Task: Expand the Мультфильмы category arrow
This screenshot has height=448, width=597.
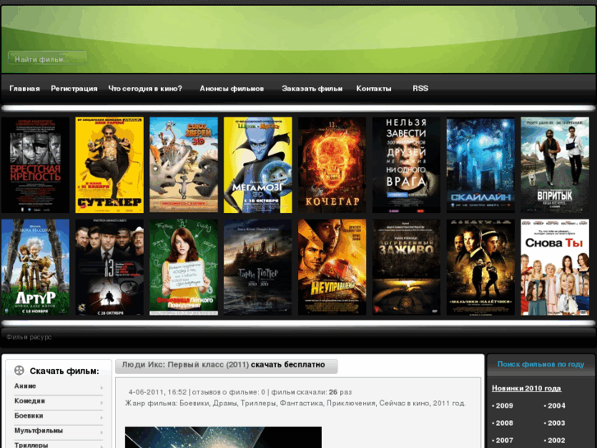Action: pyautogui.click(x=102, y=432)
